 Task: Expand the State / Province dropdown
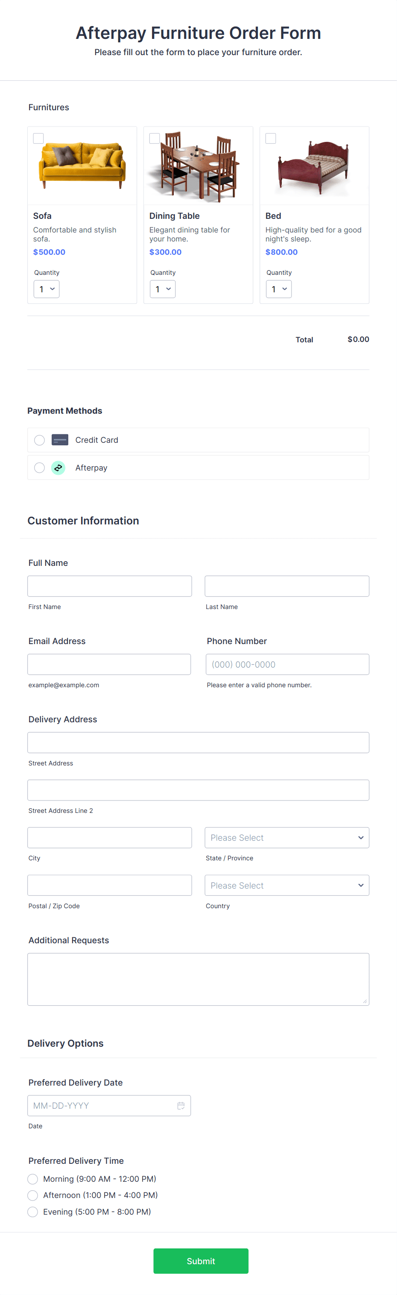(286, 838)
